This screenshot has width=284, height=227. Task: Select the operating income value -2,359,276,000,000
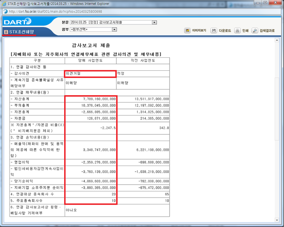98,162
